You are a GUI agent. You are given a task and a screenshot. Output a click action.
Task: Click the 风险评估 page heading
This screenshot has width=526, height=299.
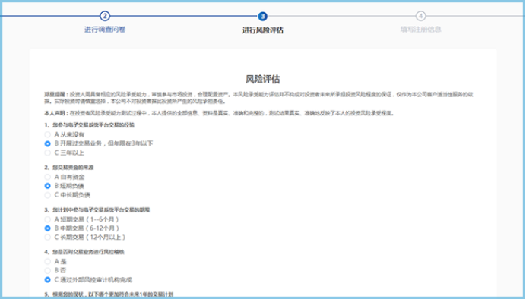263,80
